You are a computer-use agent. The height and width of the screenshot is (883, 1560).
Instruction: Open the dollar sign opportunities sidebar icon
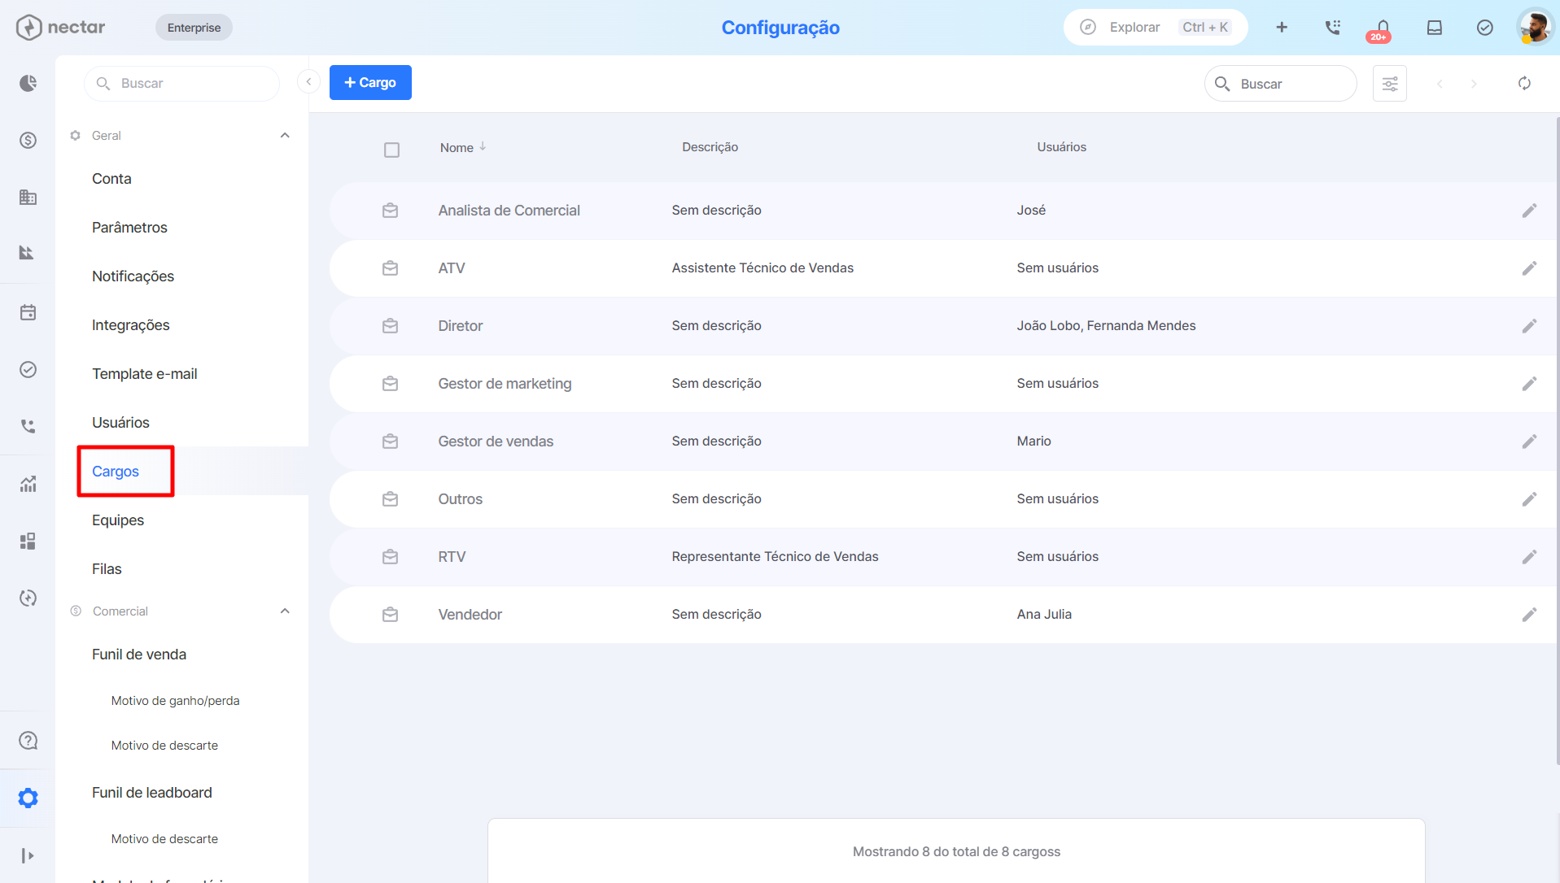[28, 140]
